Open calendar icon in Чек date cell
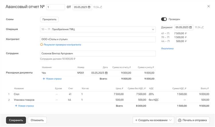215x127 pixels. (x=106, y=73)
